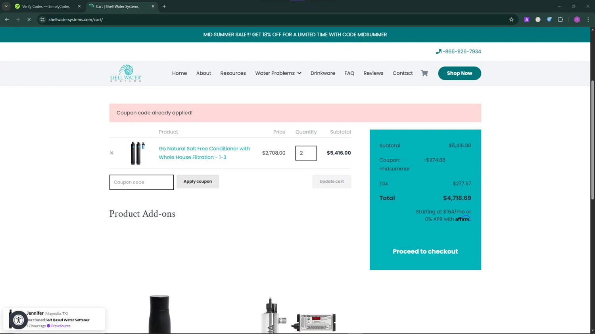This screenshot has height=334, width=595.
Task: Open Chrome three-dot menu
Action: [588, 19]
